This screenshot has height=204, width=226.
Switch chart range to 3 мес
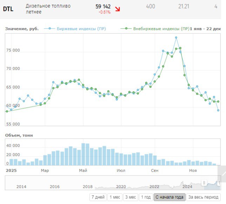tap(131, 197)
